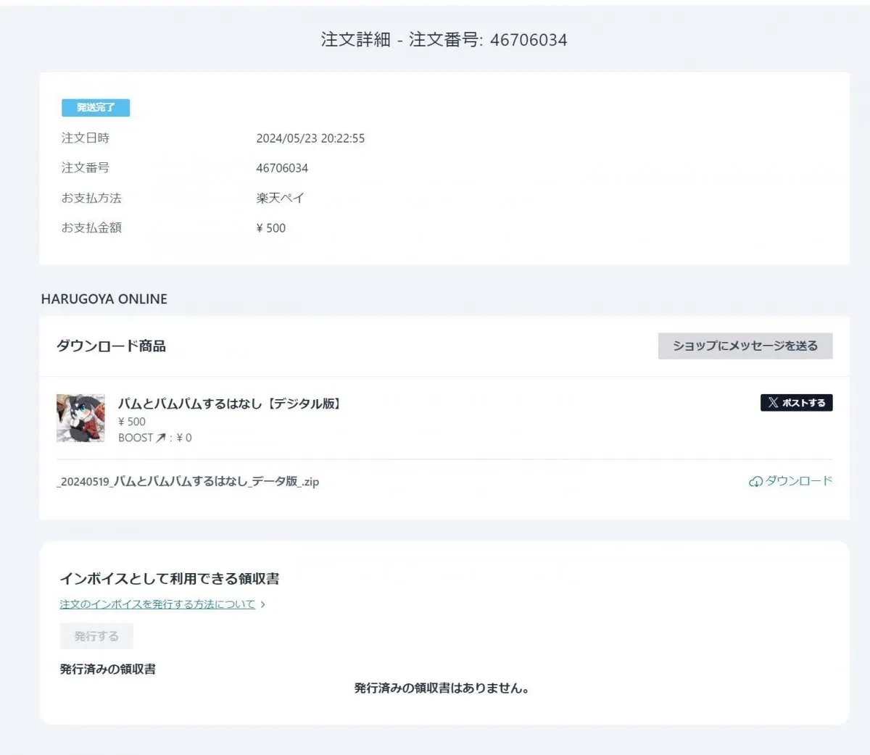Click the ダウンロード商品 heading
The height and width of the screenshot is (755, 870).
tap(111, 346)
